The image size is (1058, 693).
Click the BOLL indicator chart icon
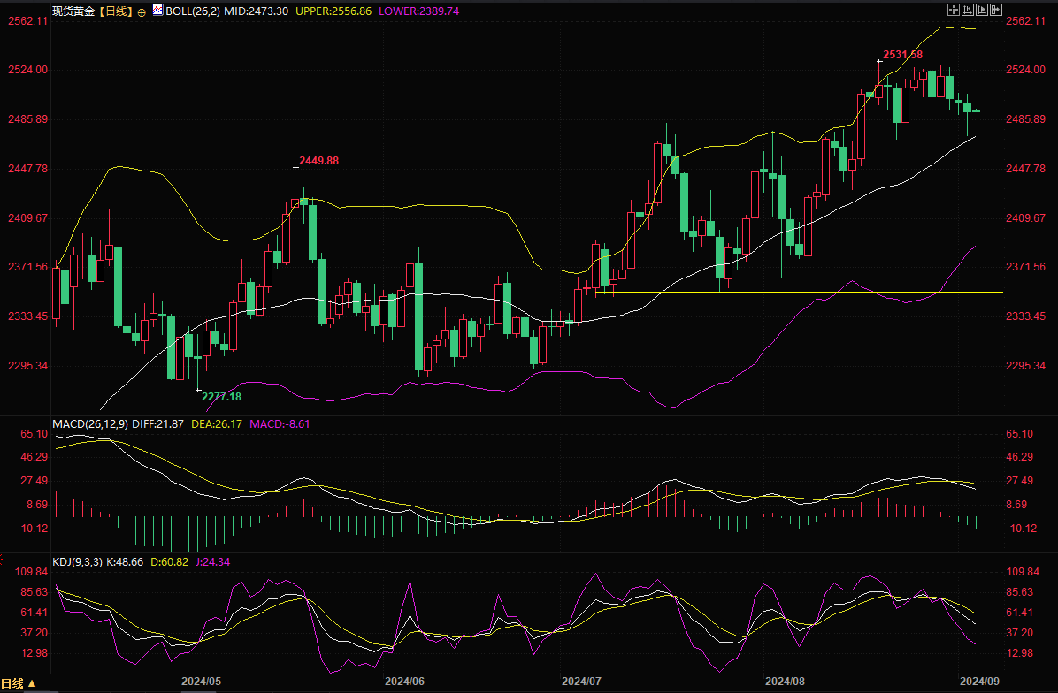click(x=157, y=11)
